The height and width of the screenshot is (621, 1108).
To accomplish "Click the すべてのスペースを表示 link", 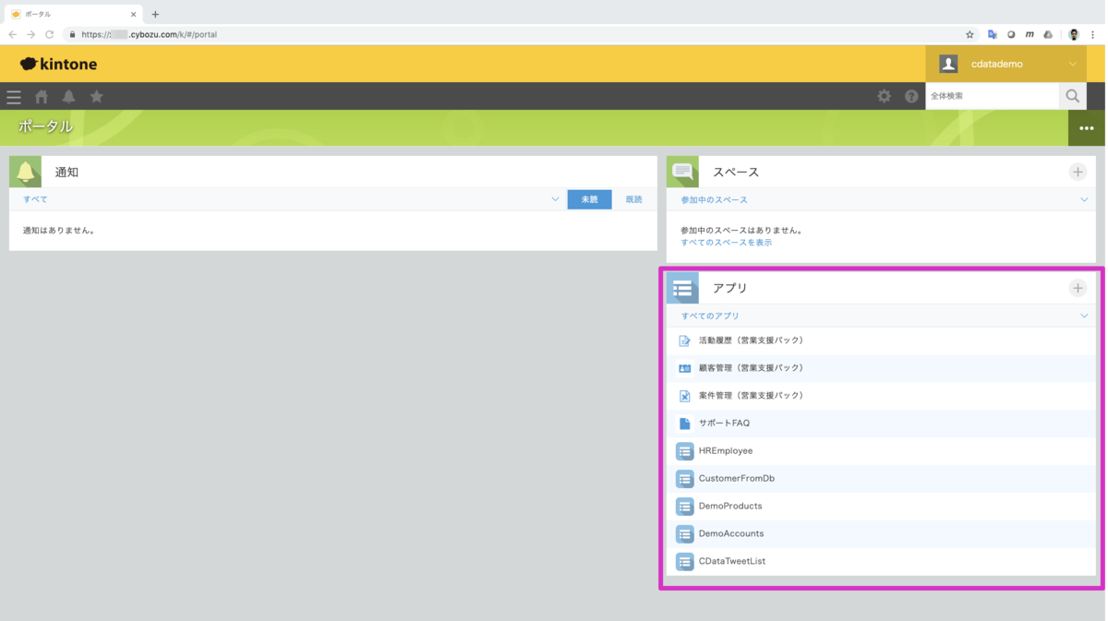I will 726,243.
